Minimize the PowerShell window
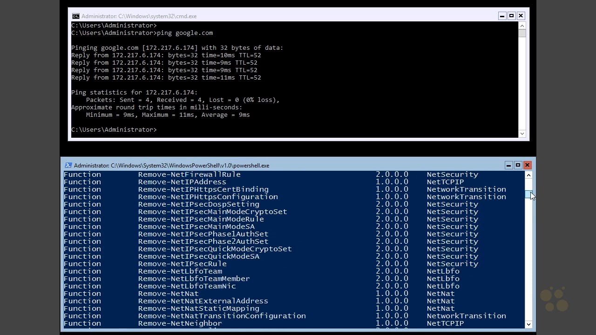 [508, 165]
